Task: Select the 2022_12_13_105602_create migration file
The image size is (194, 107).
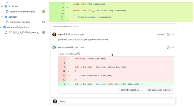Action: (24, 32)
